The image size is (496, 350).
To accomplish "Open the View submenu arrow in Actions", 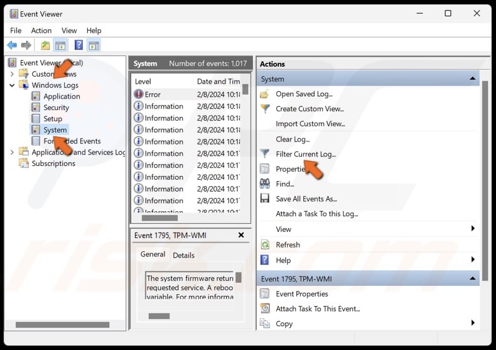I will coord(473,229).
